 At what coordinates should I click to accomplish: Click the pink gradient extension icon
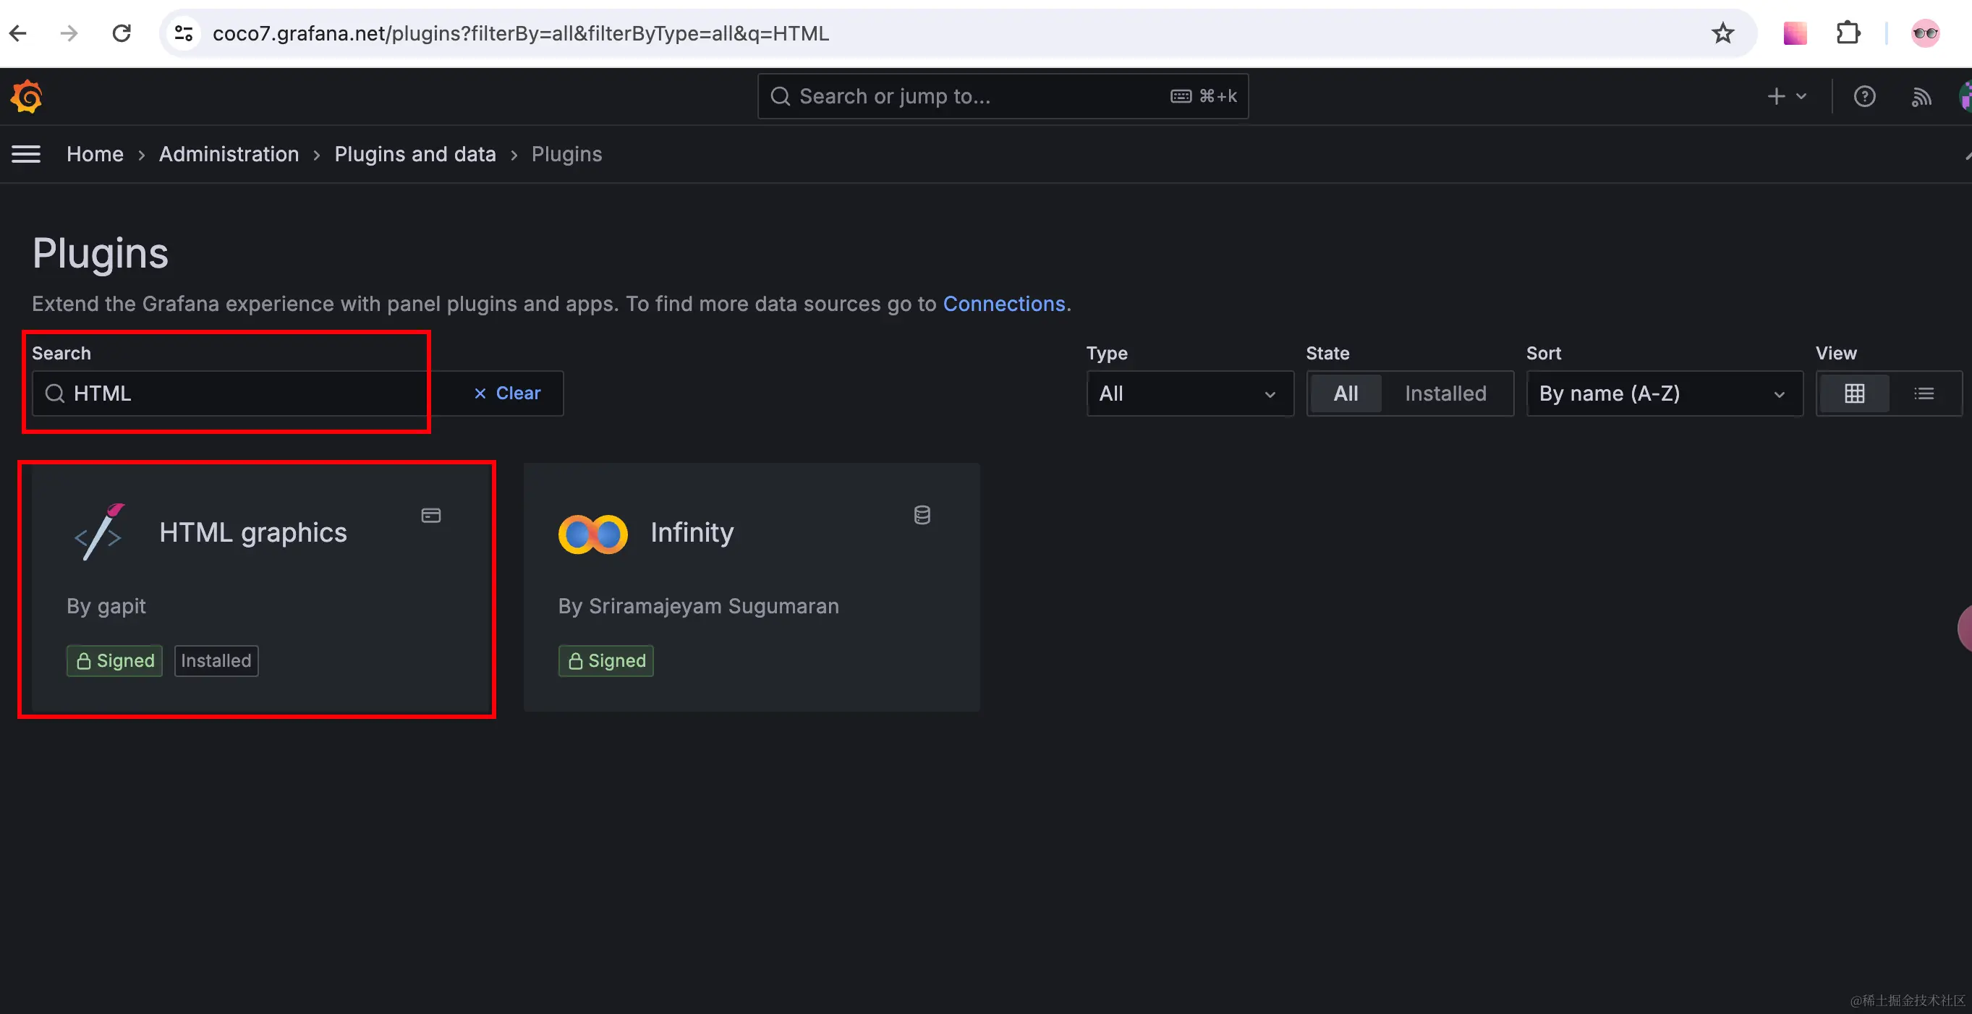pyautogui.click(x=1795, y=33)
